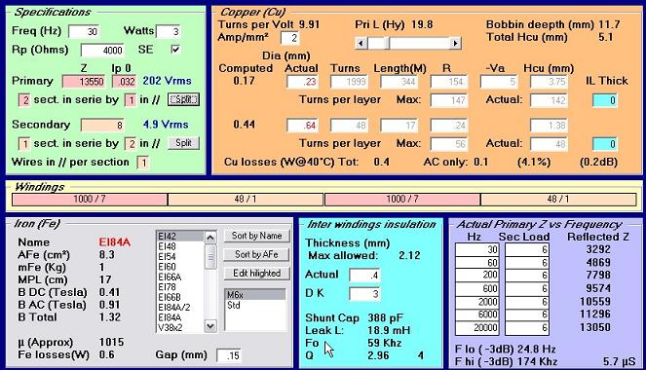Edit secondary Actual diameter .64

pyautogui.click(x=302, y=125)
